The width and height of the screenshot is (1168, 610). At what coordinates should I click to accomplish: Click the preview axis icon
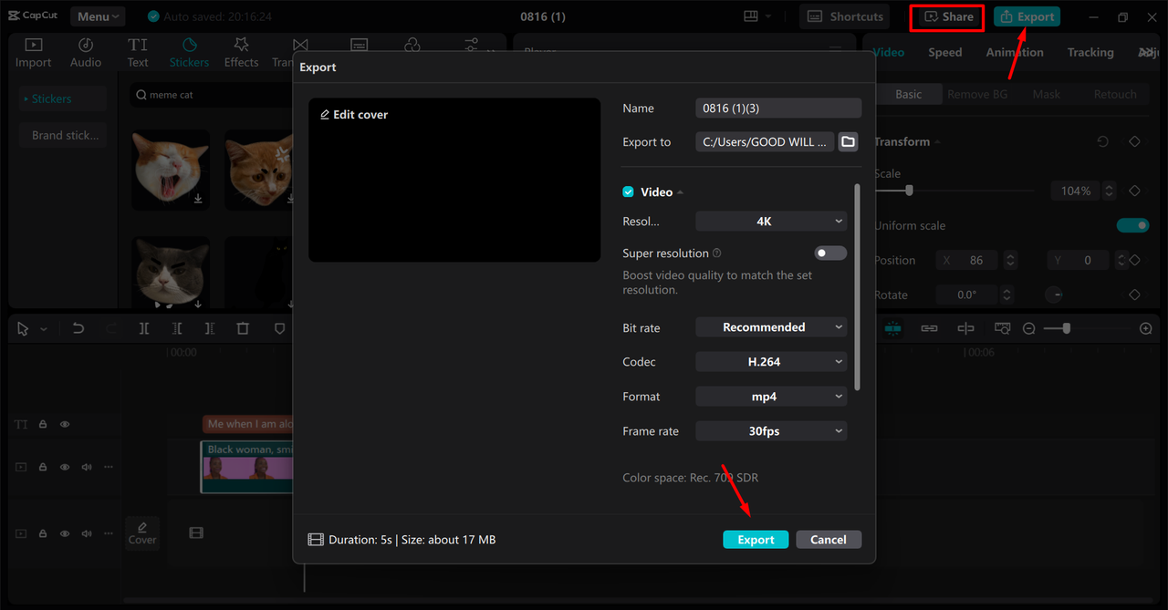pos(965,328)
